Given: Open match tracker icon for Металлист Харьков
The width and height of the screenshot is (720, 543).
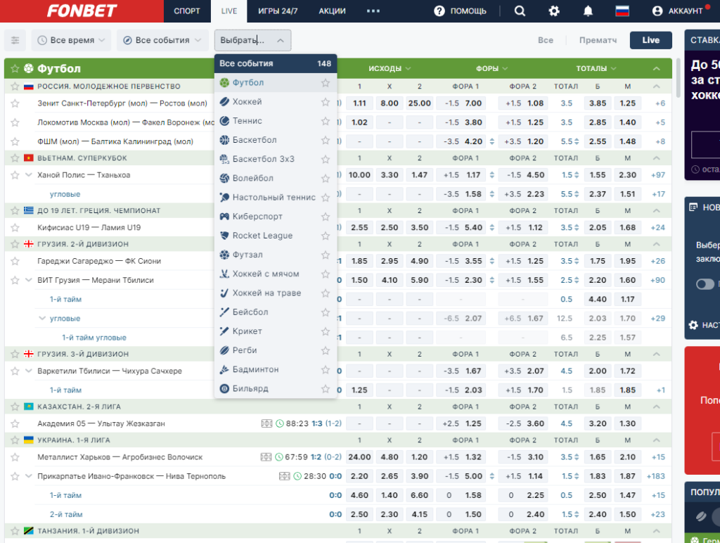Looking at the screenshot, I should [266, 457].
